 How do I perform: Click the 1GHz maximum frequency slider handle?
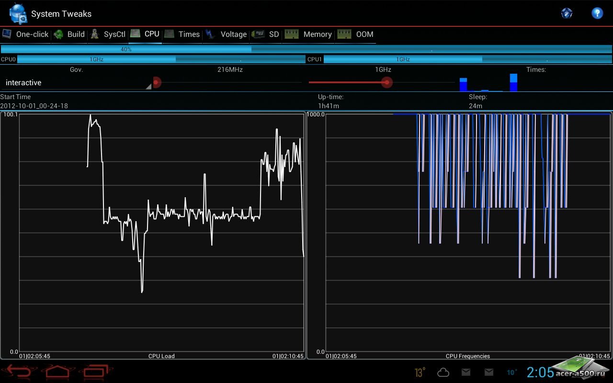tap(387, 82)
